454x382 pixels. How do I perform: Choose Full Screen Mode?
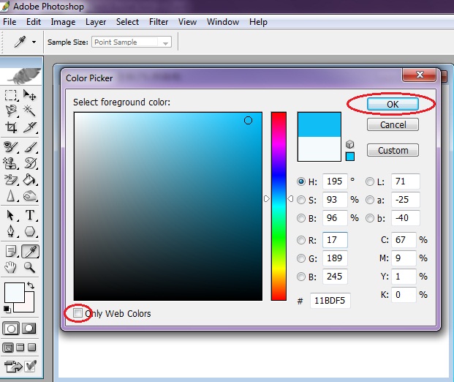click(32, 347)
